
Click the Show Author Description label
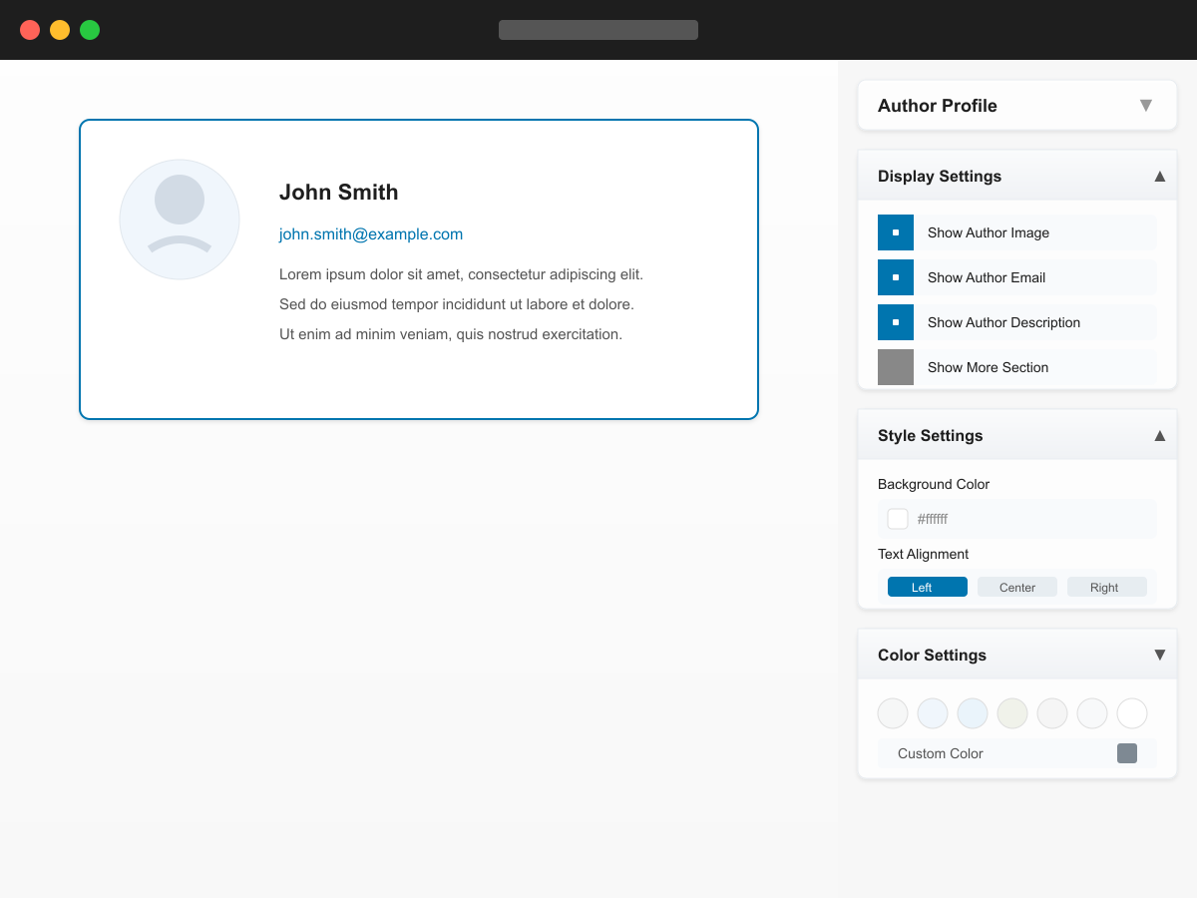[1003, 322]
